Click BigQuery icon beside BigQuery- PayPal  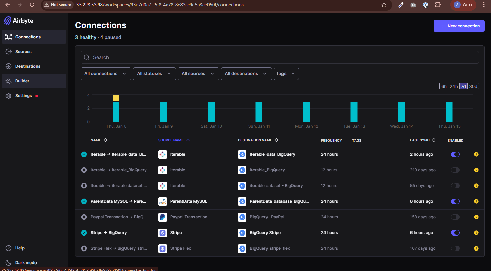(x=242, y=217)
